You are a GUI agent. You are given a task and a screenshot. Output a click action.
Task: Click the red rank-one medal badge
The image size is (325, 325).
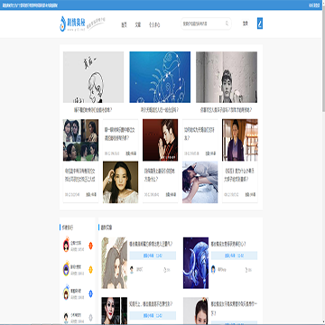[x=90, y=246]
